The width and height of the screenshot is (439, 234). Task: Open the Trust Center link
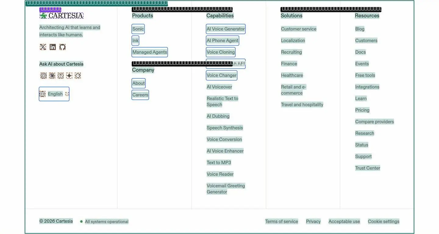click(368, 168)
